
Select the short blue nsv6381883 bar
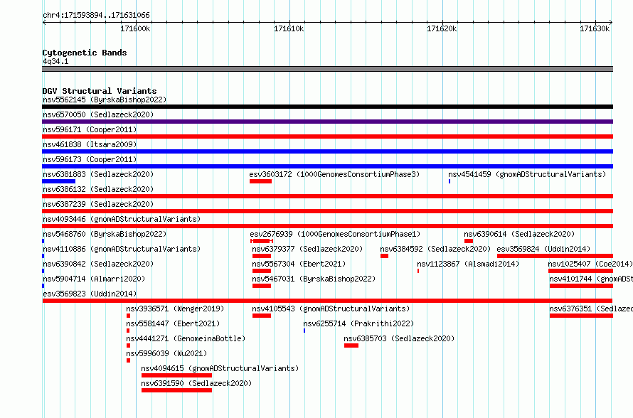[x=58, y=181]
